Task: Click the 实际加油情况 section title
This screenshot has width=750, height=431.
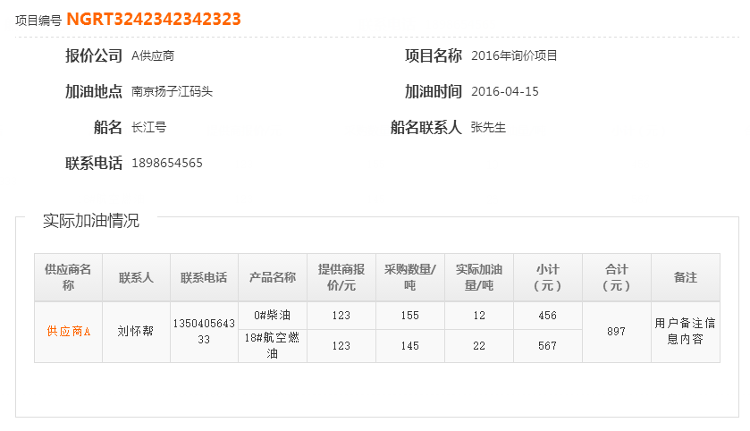Action: (x=91, y=221)
